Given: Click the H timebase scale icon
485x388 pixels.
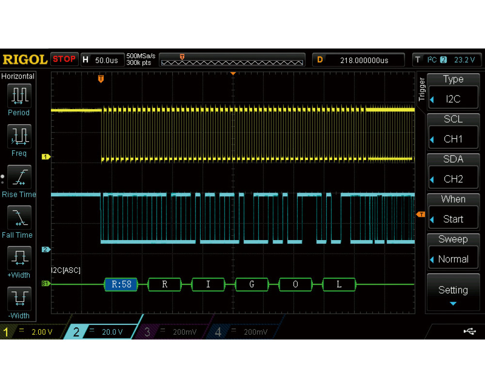Looking at the screenshot, I should click(x=86, y=60).
